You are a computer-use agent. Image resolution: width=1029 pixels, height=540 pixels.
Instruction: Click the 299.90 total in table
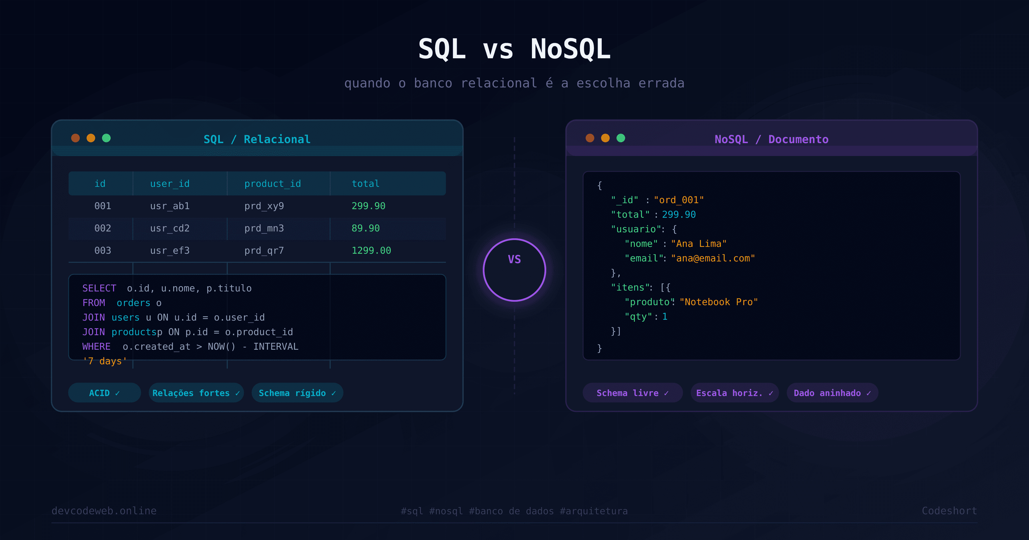(x=368, y=206)
